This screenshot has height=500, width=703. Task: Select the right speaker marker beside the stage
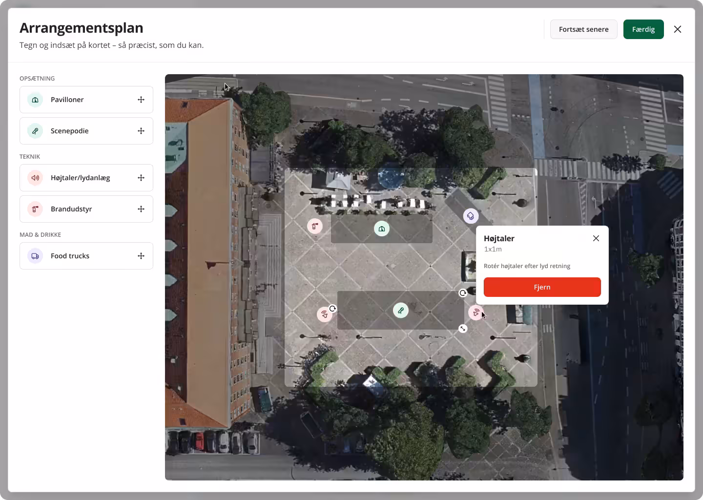(476, 312)
